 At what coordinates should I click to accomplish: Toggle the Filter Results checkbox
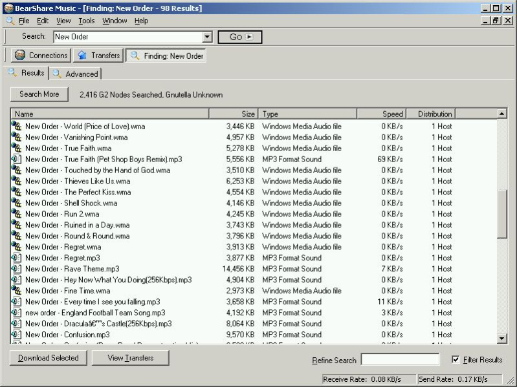click(x=456, y=359)
